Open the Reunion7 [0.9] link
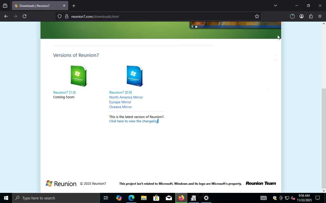Screen dimensions: 326x203 point(120,92)
